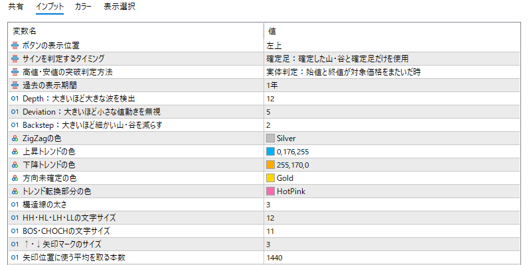Open the 確定足 signal timing value dropdown
This screenshot has width=531, height=265.
point(392,58)
